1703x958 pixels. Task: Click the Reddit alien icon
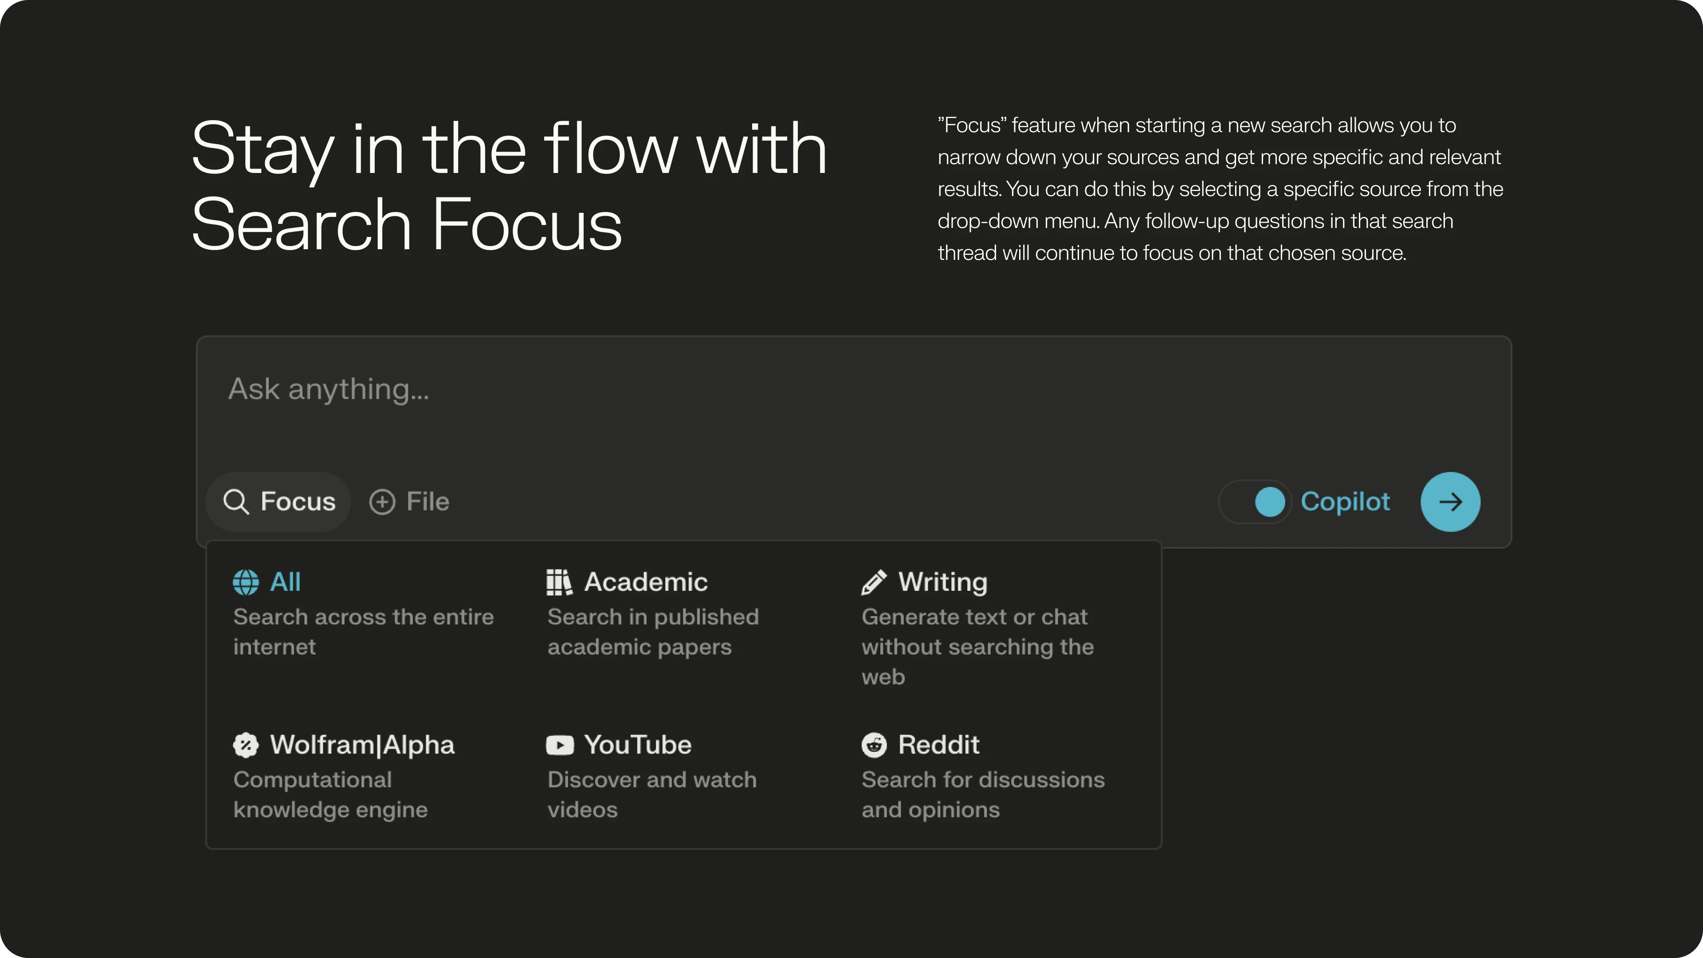click(873, 745)
